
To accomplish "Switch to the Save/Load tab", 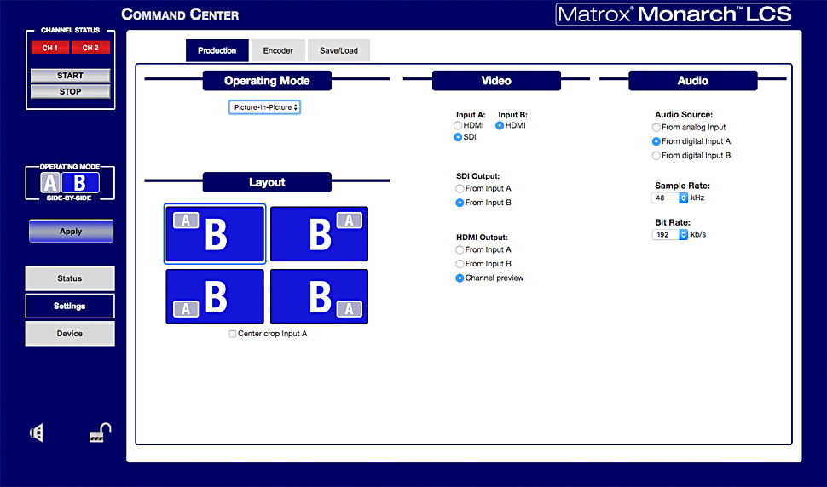I will click(x=338, y=50).
